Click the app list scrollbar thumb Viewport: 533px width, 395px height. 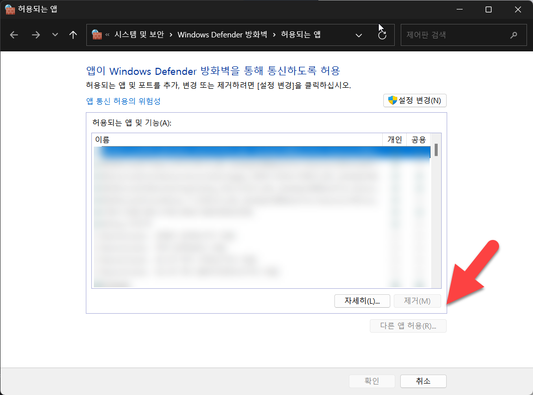[x=436, y=150]
